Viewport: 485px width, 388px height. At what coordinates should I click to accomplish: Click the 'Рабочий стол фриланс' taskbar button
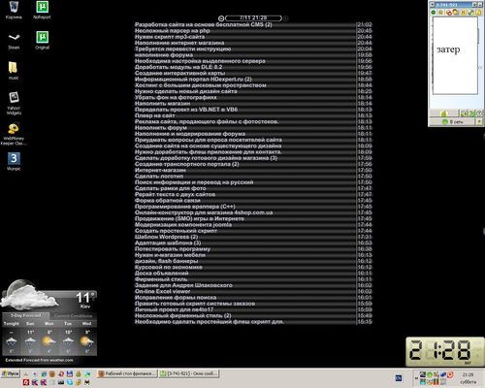tap(127, 373)
